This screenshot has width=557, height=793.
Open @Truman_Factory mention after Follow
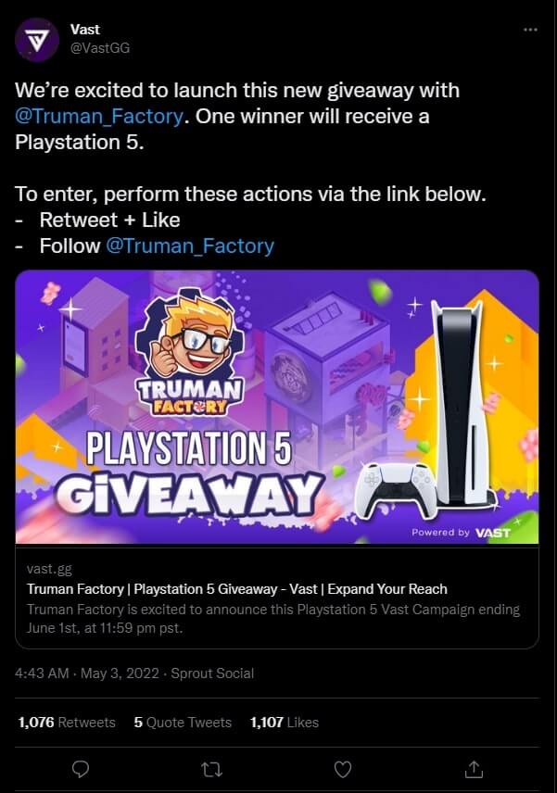[190, 245]
